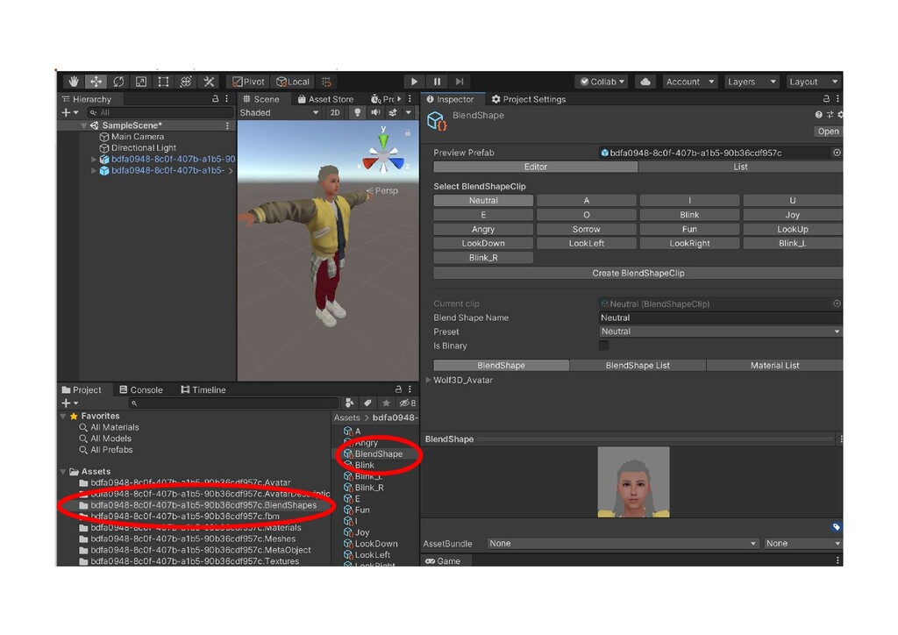Viewport: 898px width, 635px height.
Task: Toggle favorite star in Project toolbar
Action: (x=386, y=403)
